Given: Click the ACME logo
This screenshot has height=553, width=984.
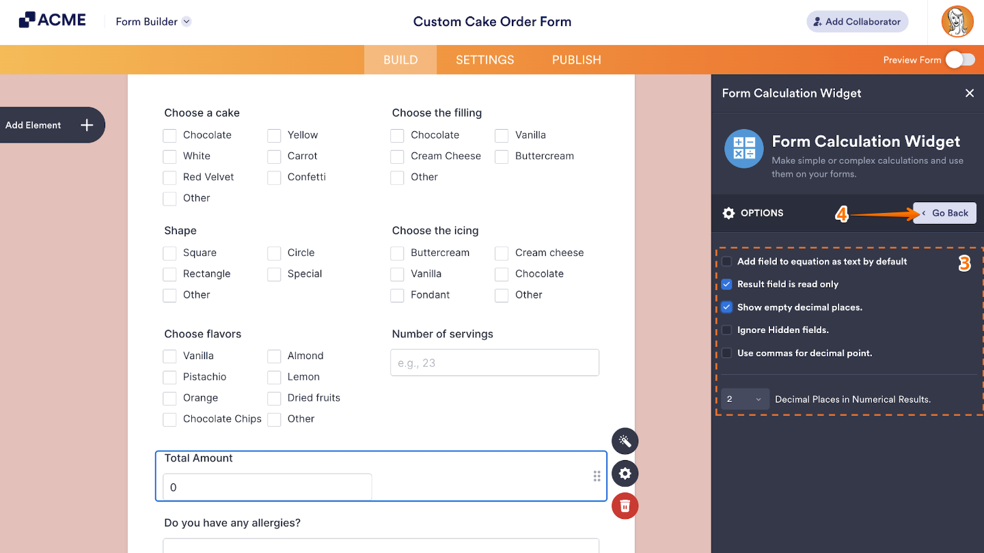Looking at the screenshot, I should pyautogui.click(x=51, y=20).
